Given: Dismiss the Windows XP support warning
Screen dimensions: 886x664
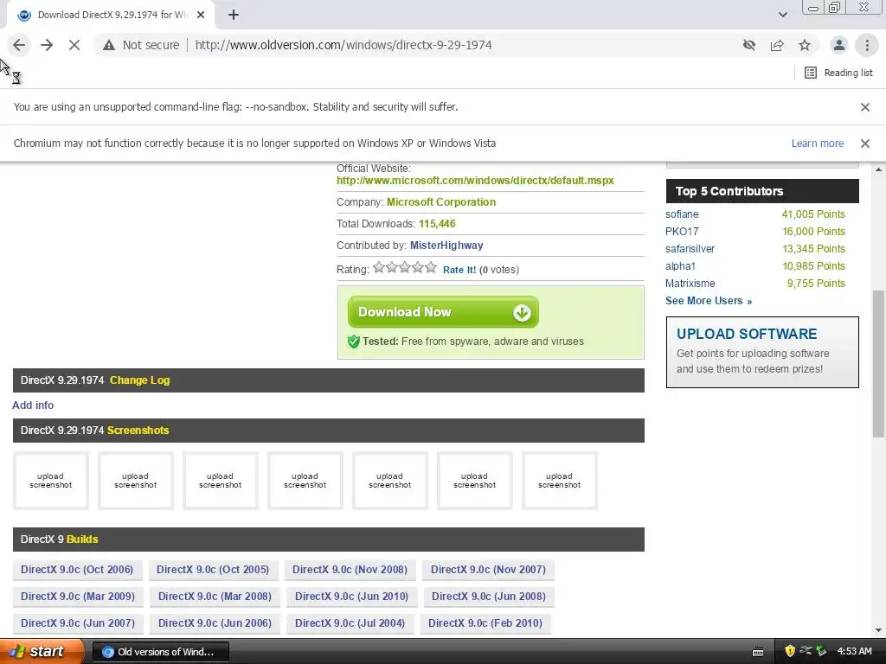Looking at the screenshot, I should [864, 144].
